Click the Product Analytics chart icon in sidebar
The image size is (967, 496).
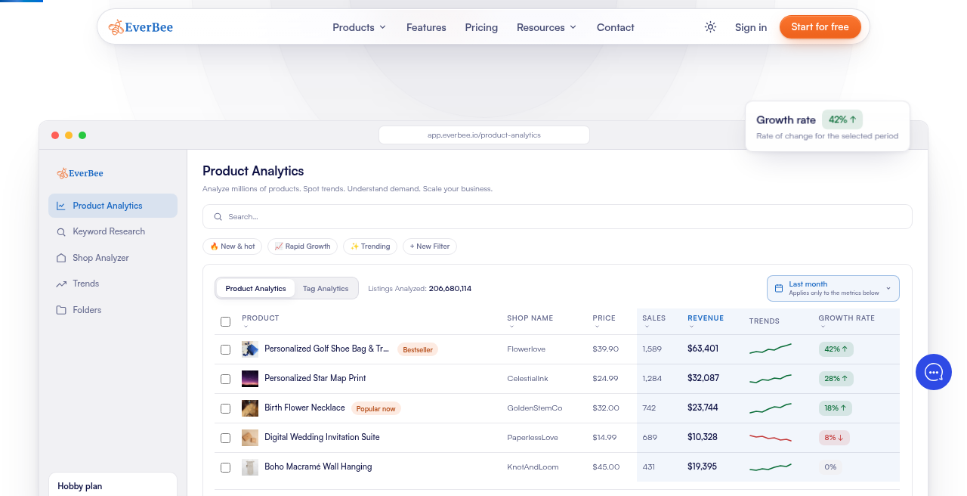(x=61, y=206)
